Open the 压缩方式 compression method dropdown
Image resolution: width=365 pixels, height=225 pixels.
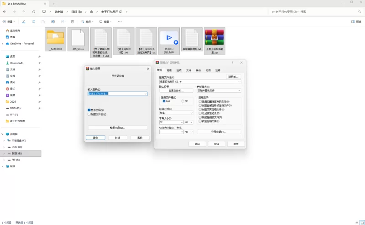176,113
